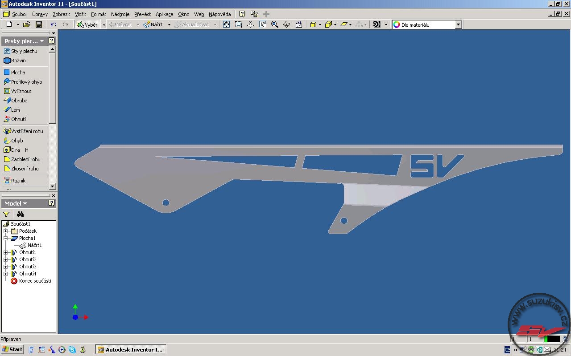Open the Rozvin flat pattern tool
571x356 pixels.
click(18, 61)
